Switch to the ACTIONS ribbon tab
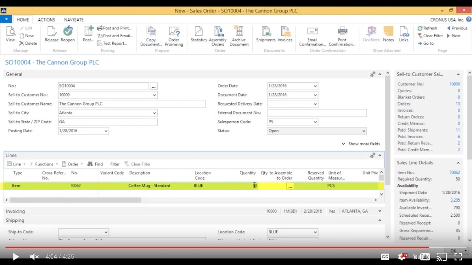Image resolution: width=472 pixels, height=265 pixels. click(46, 20)
